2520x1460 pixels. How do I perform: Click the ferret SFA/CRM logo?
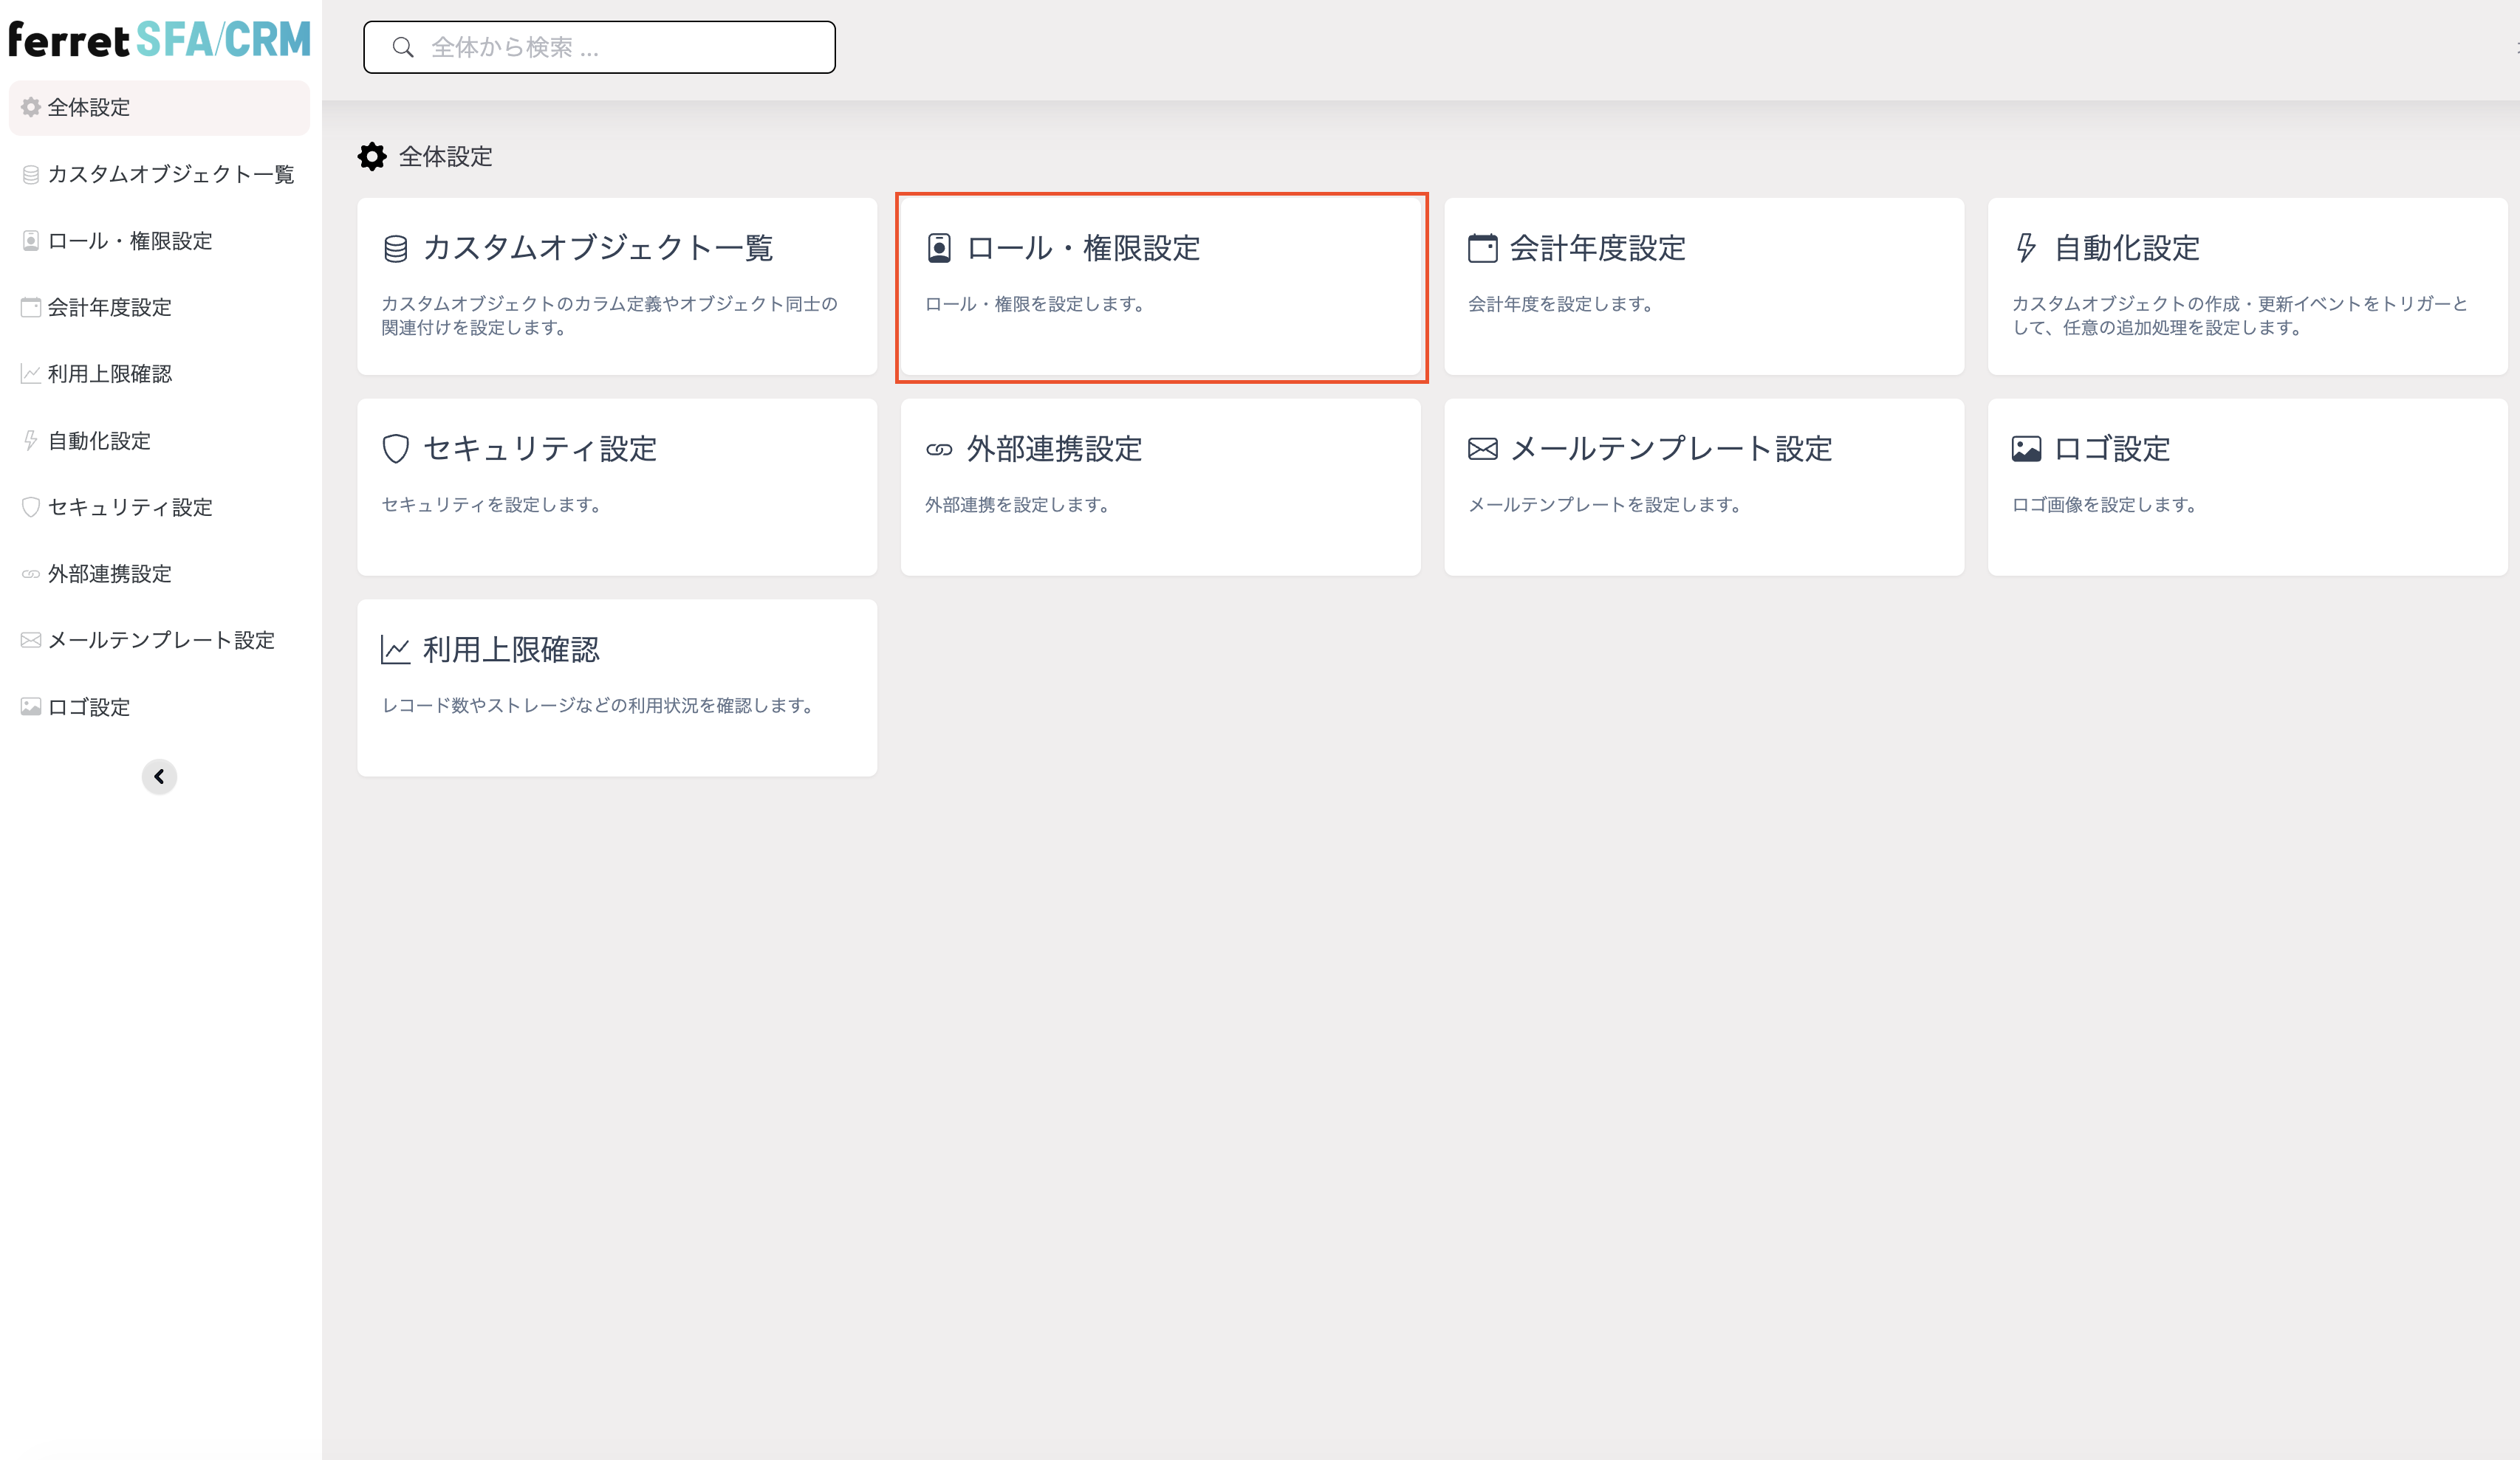click(x=159, y=39)
